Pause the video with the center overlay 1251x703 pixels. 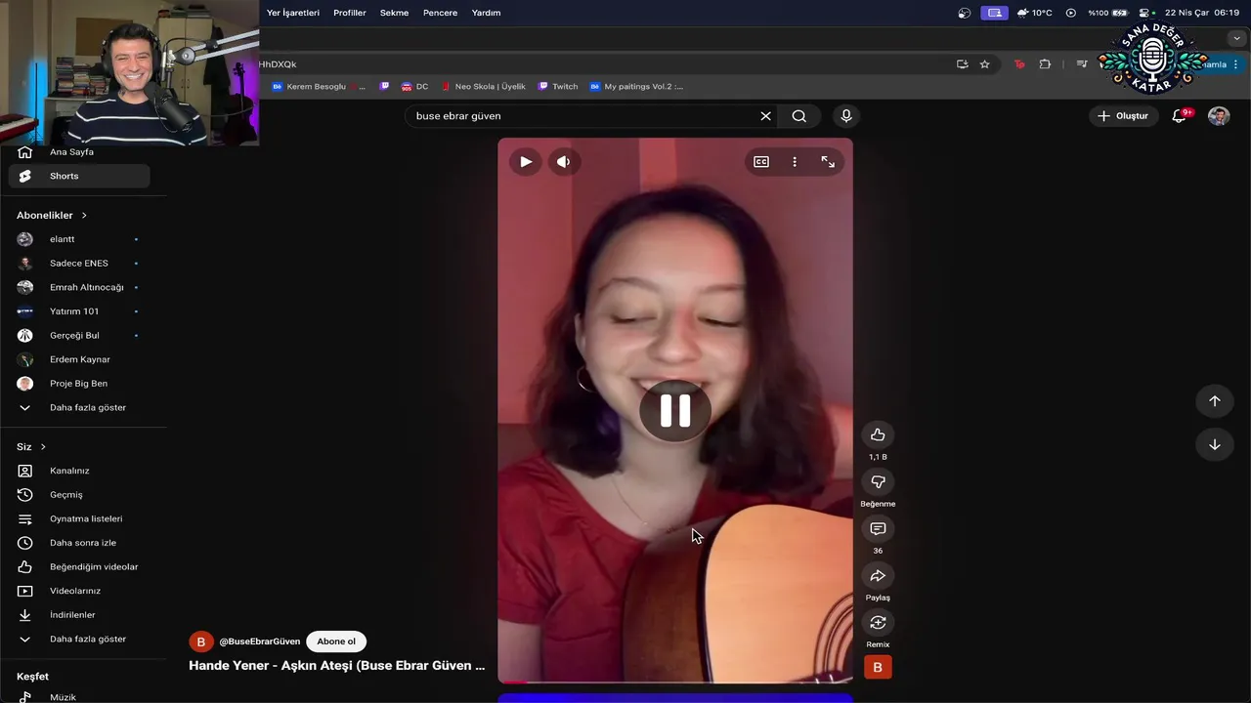coord(675,411)
